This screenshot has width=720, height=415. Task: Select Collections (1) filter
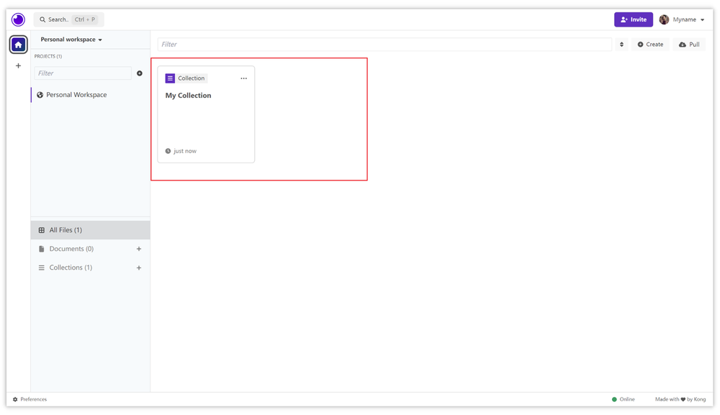click(71, 268)
